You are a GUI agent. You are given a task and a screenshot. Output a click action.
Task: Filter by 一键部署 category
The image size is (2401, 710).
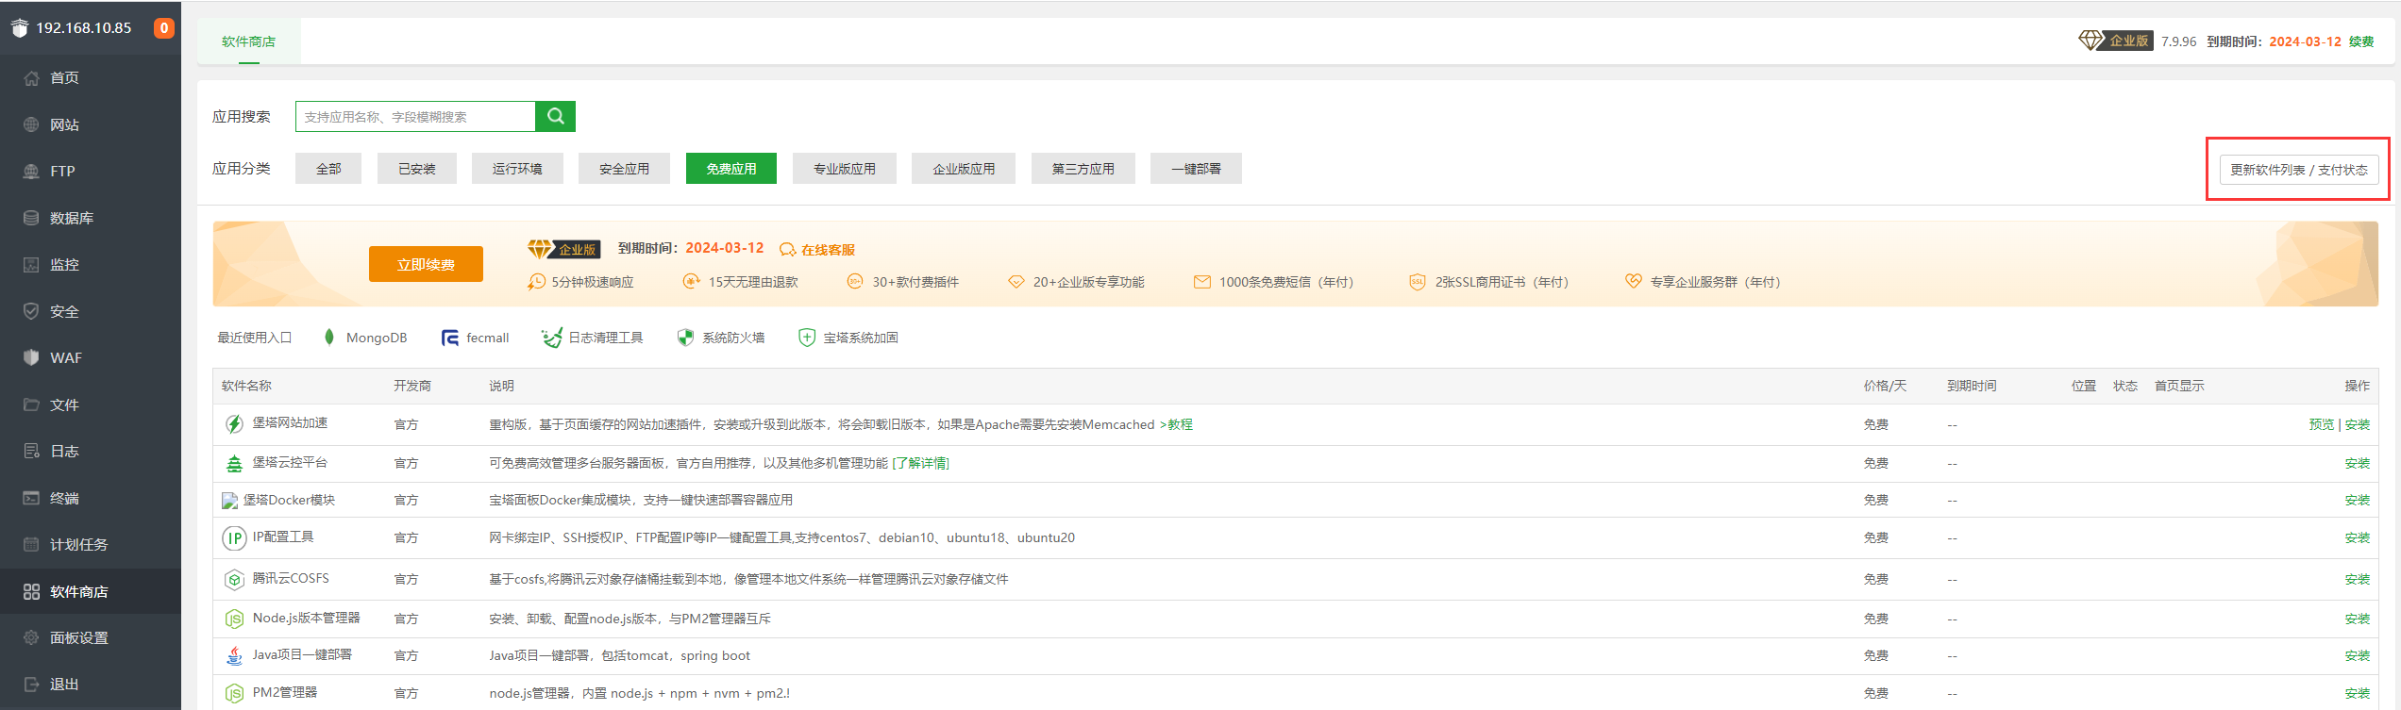pos(1196,169)
